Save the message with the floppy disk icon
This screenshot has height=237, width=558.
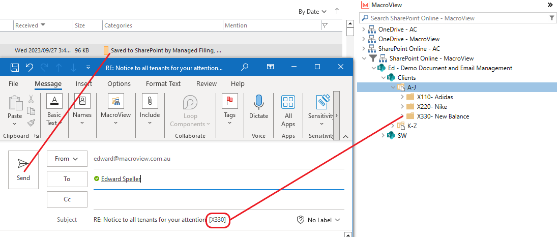(x=15, y=67)
